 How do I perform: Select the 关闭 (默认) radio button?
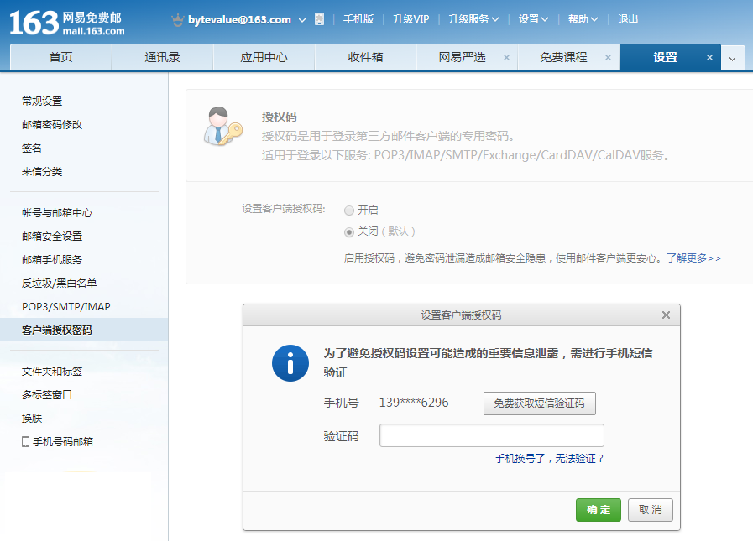tap(349, 232)
